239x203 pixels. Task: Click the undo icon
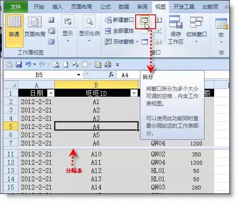tap(28, 64)
